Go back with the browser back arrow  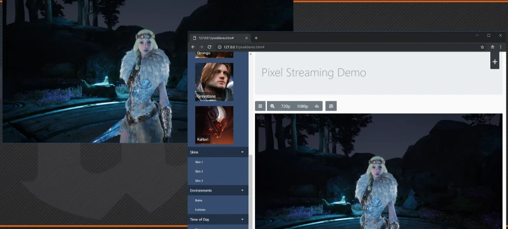tap(193, 47)
